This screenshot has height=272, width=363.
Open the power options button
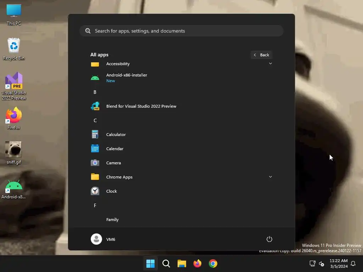pos(269,239)
